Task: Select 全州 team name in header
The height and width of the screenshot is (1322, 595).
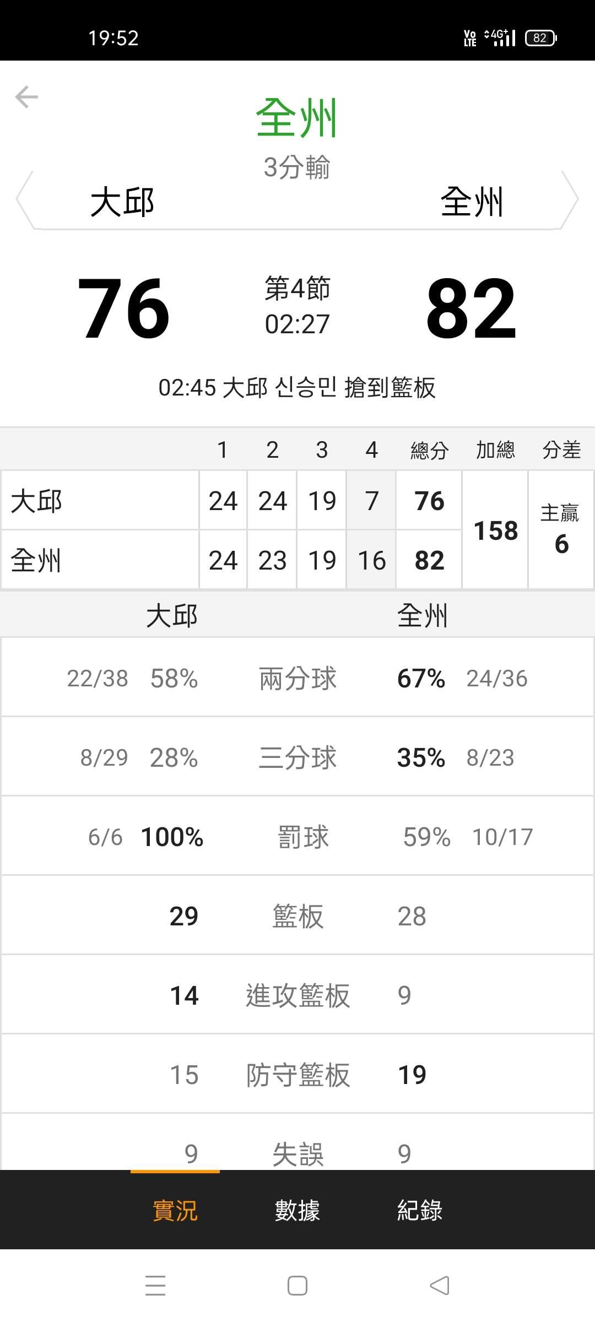Action: click(472, 202)
